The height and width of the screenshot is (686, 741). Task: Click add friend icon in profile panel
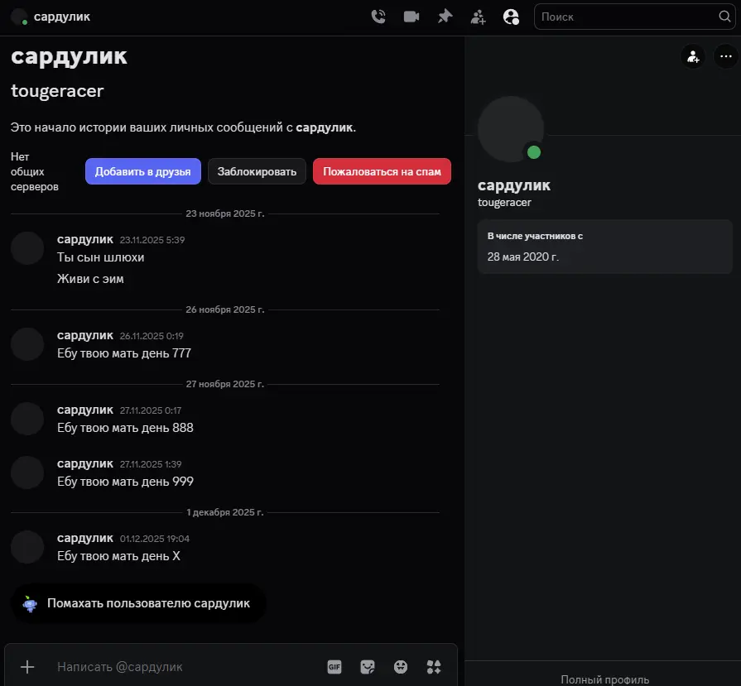692,56
